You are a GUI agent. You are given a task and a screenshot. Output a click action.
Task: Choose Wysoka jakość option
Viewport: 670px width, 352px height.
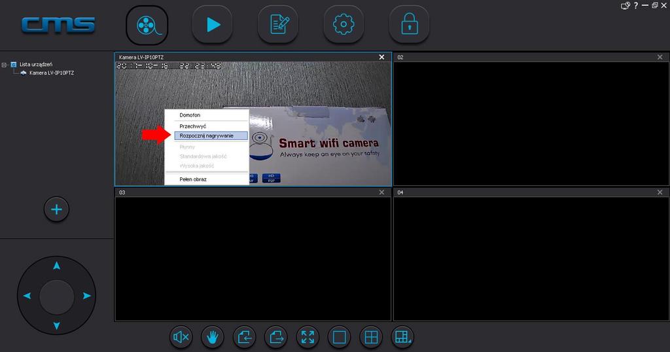[196, 166]
